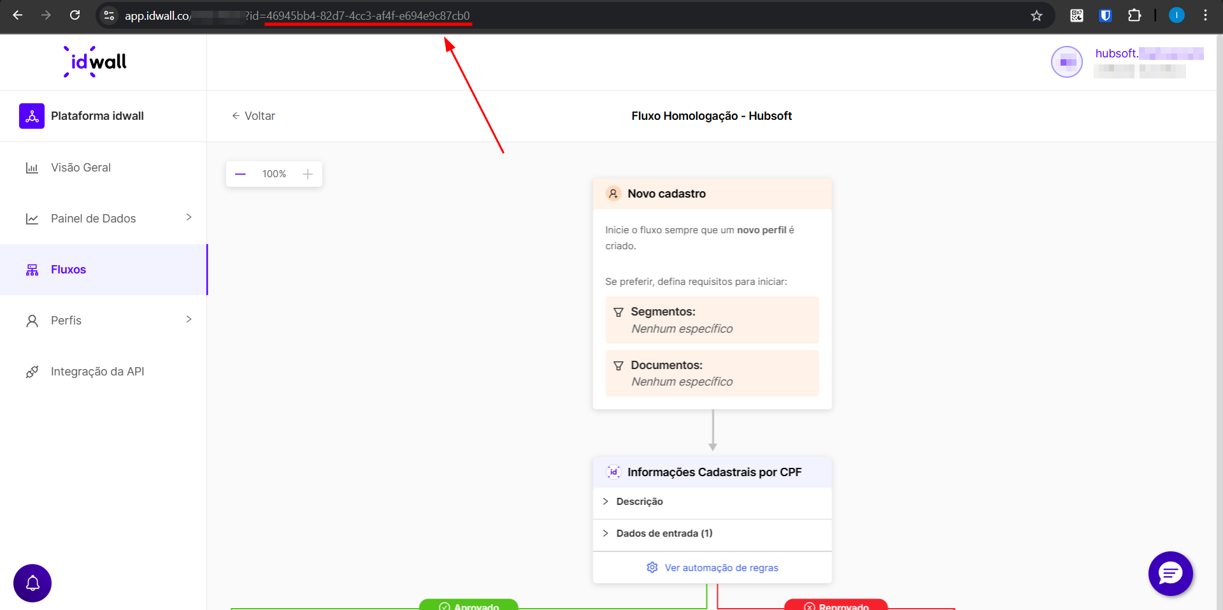1223x610 pixels.
Task: Click the Segmentos filter funnel icon
Action: point(618,312)
